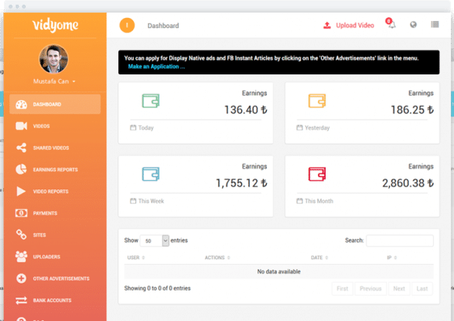Open the Show entries count dropdown

(x=154, y=241)
